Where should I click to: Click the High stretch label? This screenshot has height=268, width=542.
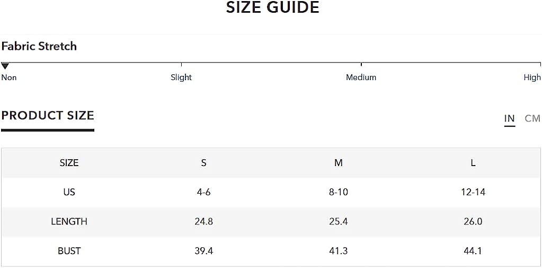coord(532,77)
